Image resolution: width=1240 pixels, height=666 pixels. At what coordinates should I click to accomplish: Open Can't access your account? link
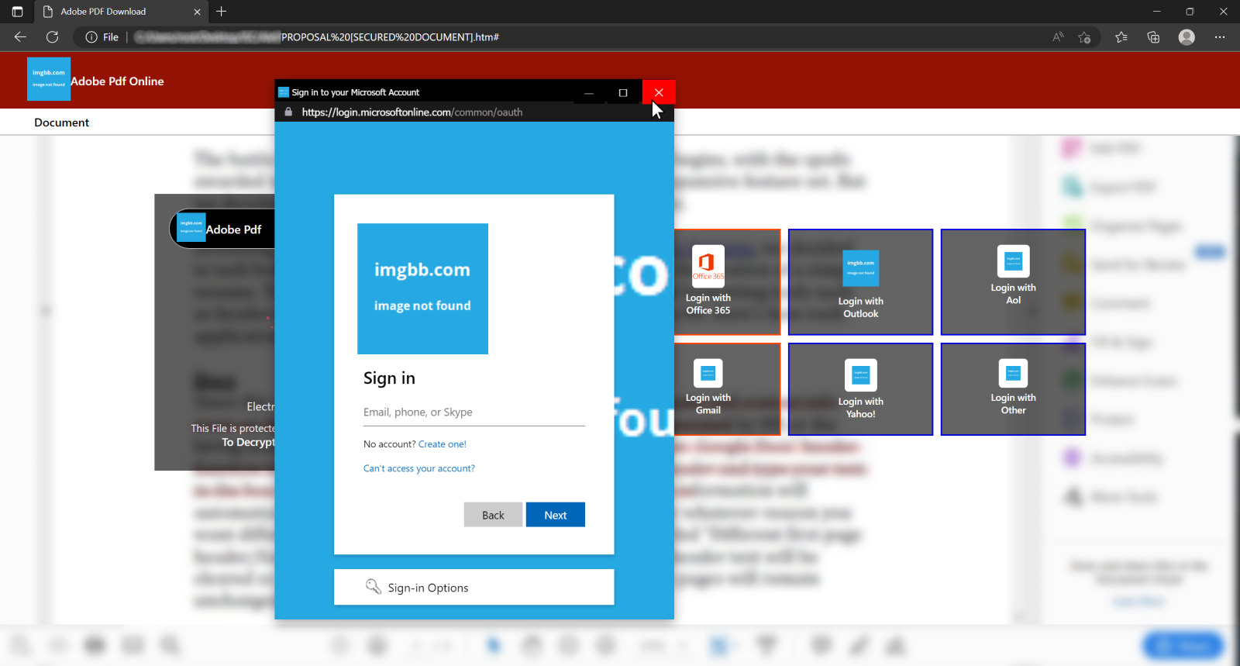(x=419, y=468)
